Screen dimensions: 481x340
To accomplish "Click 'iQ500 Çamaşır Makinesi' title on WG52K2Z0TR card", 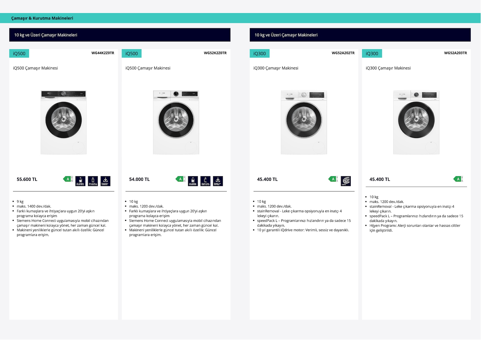I will [148, 68].
